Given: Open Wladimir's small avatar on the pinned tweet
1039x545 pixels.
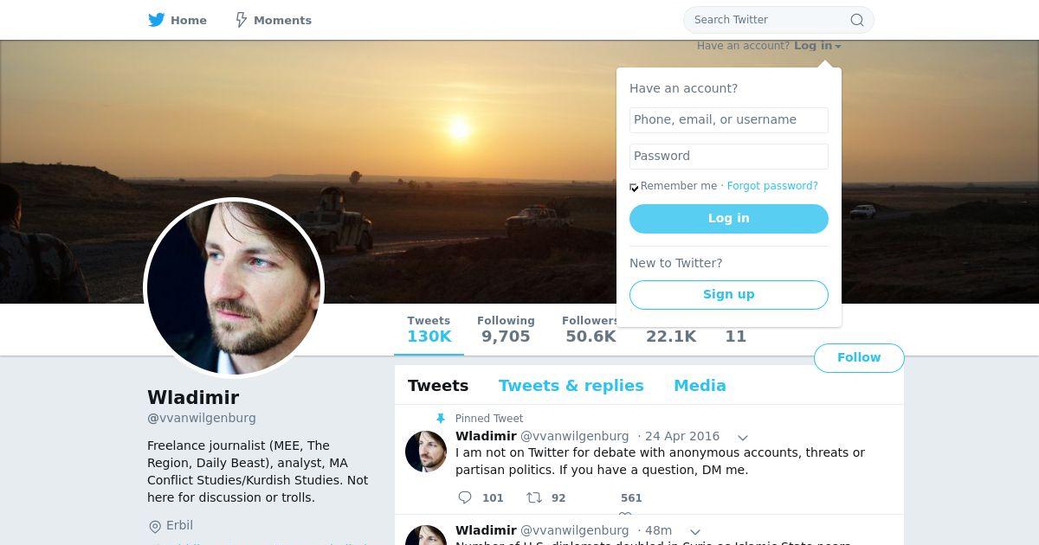Looking at the screenshot, I should click(426, 452).
